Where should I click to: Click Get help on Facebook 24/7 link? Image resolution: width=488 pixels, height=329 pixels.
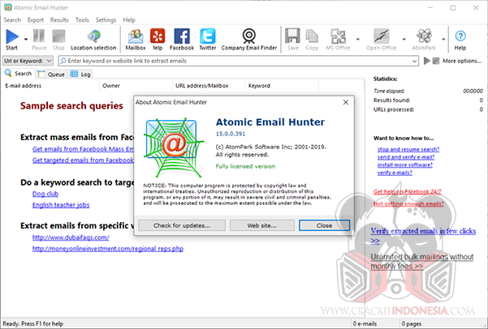pyautogui.click(x=408, y=192)
